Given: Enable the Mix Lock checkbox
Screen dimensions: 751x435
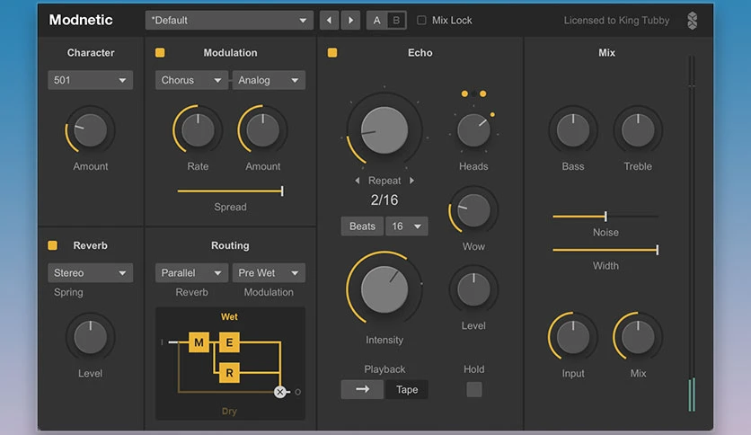Looking at the screenshot, I should click(x=421, y=20).
